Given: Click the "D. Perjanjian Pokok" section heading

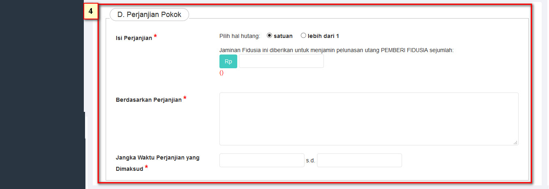Looking at the screenshot, I should point(149,15).
